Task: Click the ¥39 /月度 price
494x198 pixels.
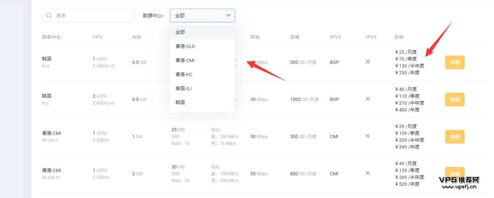Action: [x=406, y=126]
